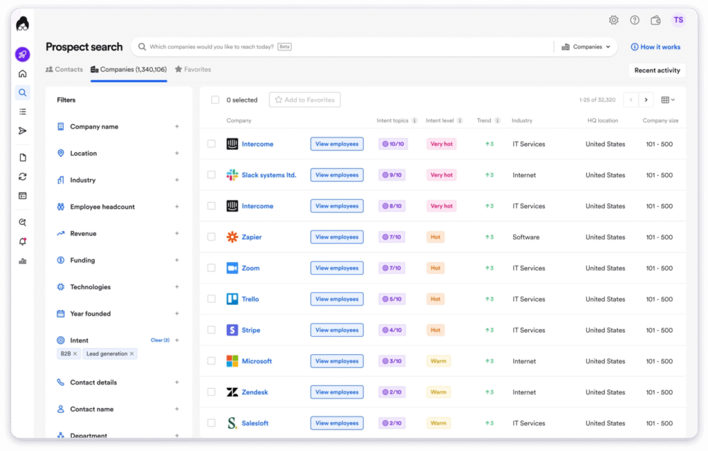Open the Companies dropdown beside the search bar

(585, 46)
